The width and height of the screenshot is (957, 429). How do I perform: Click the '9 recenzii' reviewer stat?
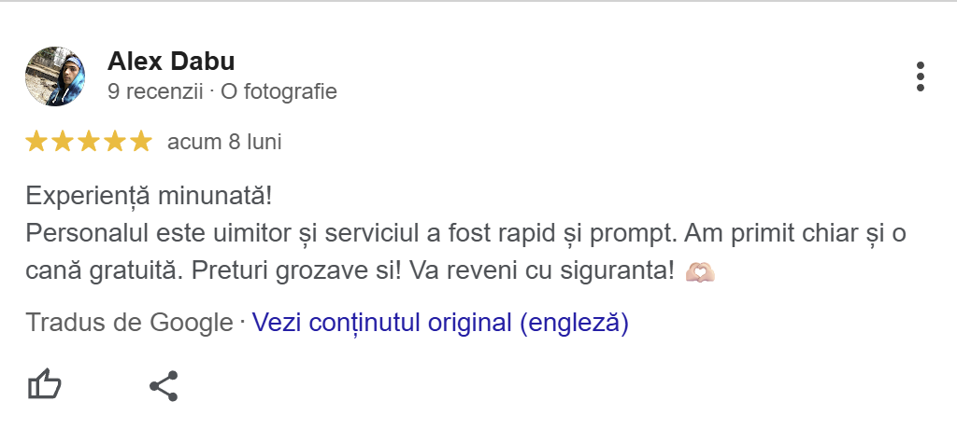point(155,92)
